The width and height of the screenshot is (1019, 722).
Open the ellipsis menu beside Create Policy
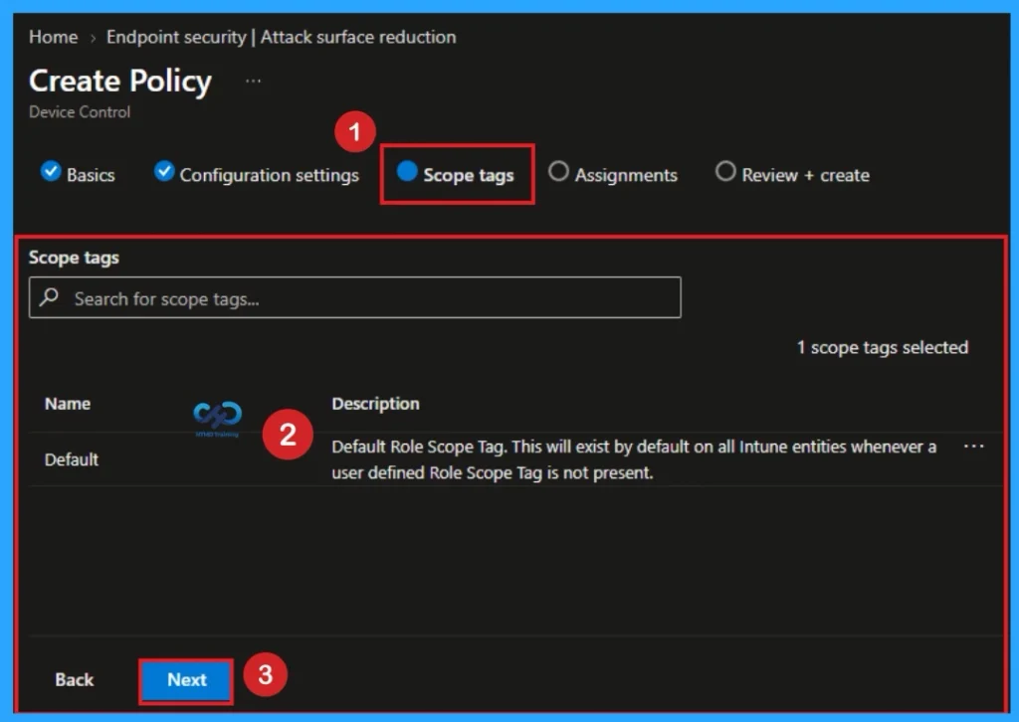253,82
